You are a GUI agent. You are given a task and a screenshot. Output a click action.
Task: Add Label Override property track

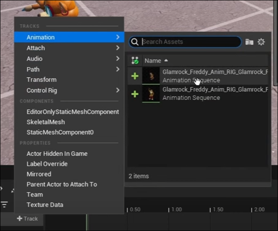click(x=69, y=164)
